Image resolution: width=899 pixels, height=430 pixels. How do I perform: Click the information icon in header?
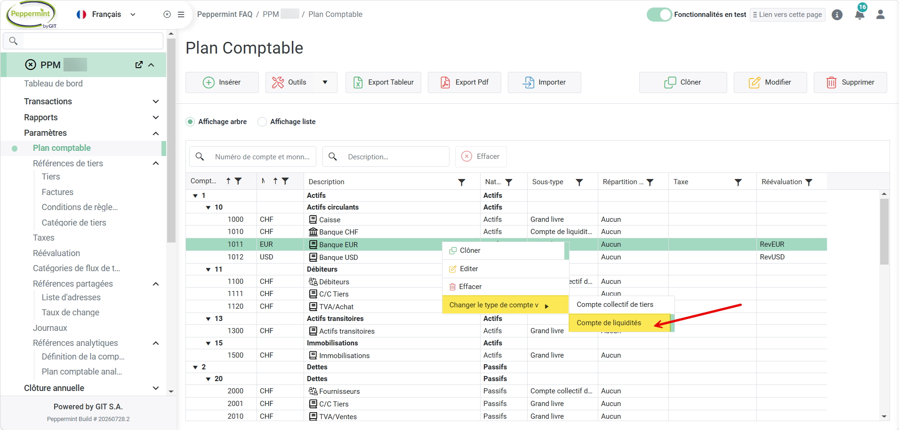coord(837,15)
